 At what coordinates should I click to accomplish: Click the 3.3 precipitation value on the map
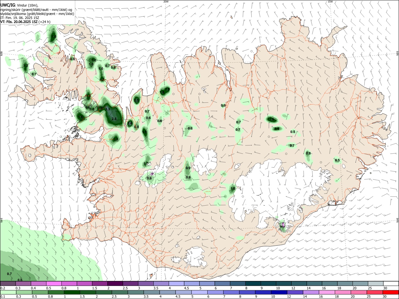[x=108, y=109]
